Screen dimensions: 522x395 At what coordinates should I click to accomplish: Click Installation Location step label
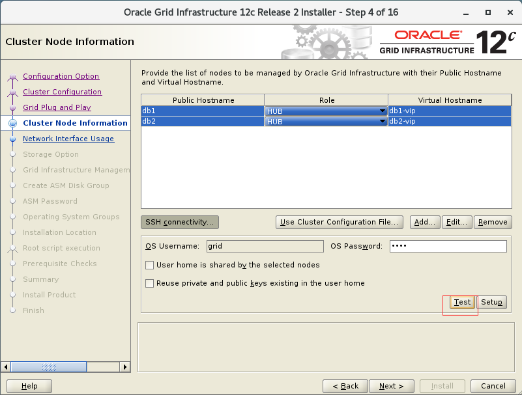[x=59, y=232]
